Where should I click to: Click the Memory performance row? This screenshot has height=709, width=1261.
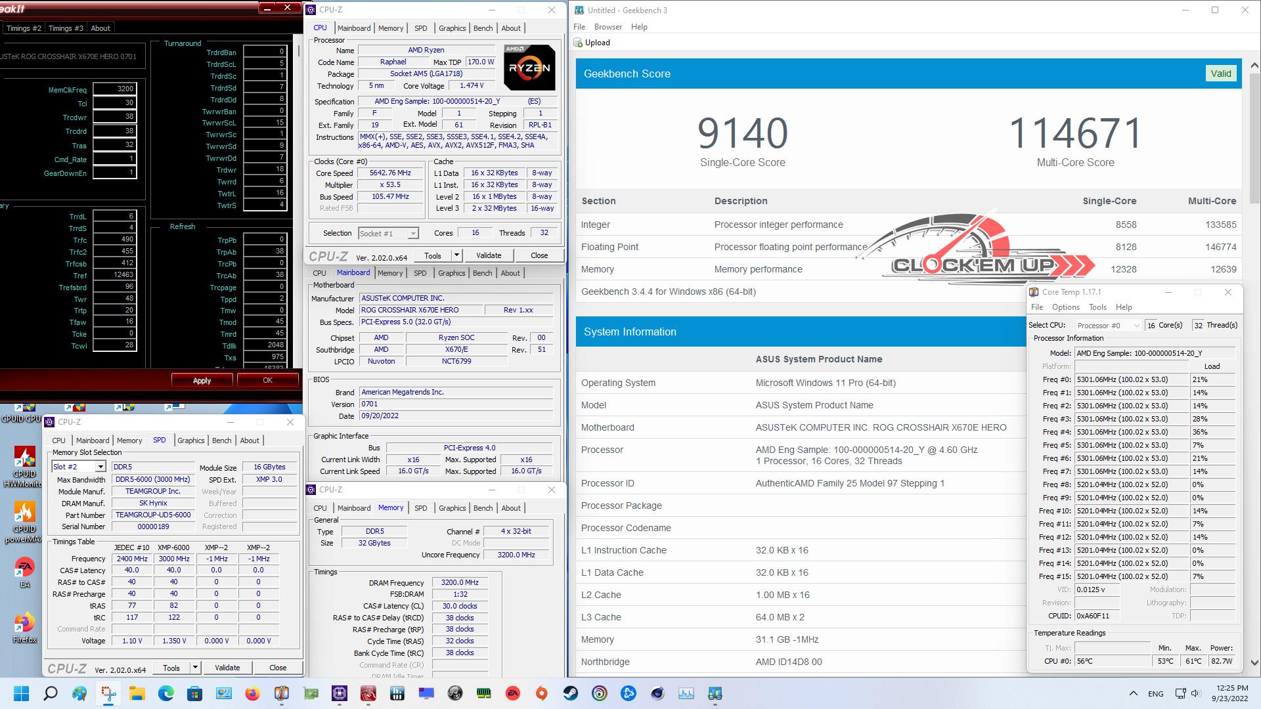pyautogui.click(x=908, y=269)
